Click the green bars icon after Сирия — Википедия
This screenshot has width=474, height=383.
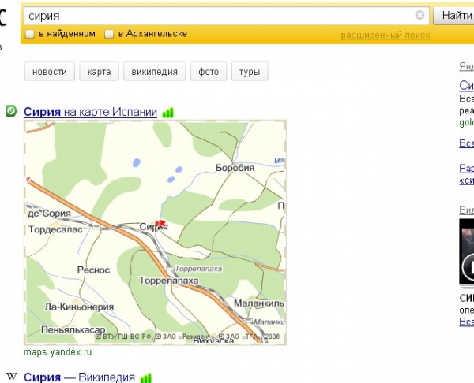point(146,377)
